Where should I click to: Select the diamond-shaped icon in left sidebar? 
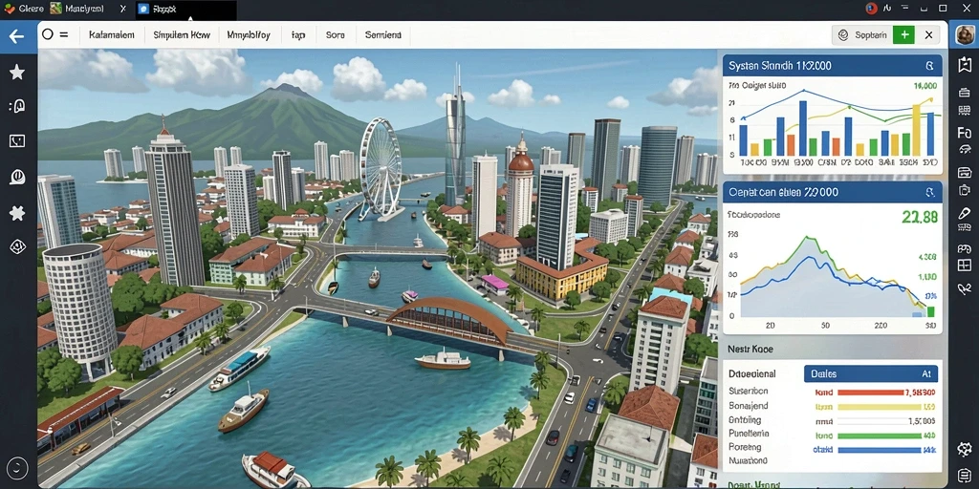pyautogui.click(x=17, y=247)
